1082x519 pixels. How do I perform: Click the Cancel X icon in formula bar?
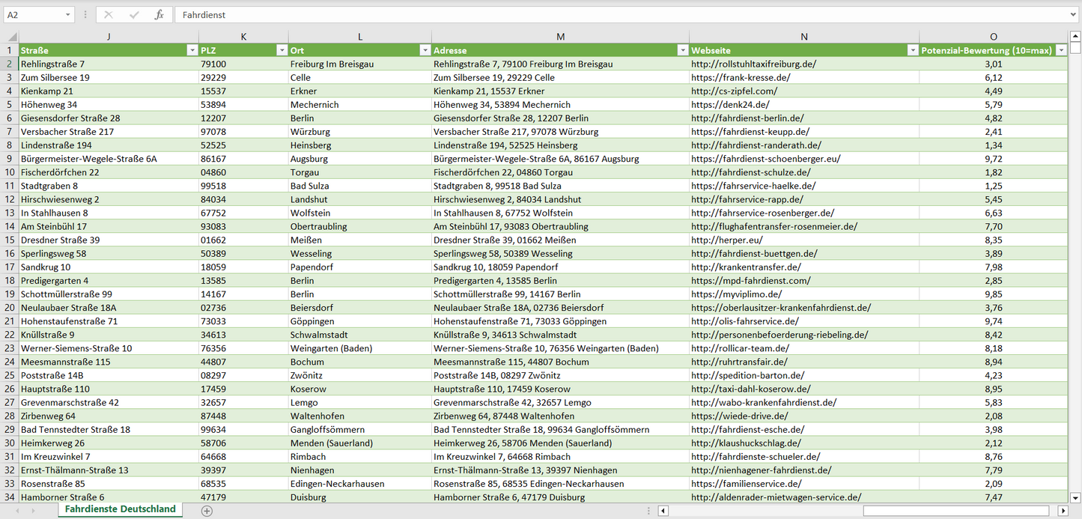coord(109,15)
